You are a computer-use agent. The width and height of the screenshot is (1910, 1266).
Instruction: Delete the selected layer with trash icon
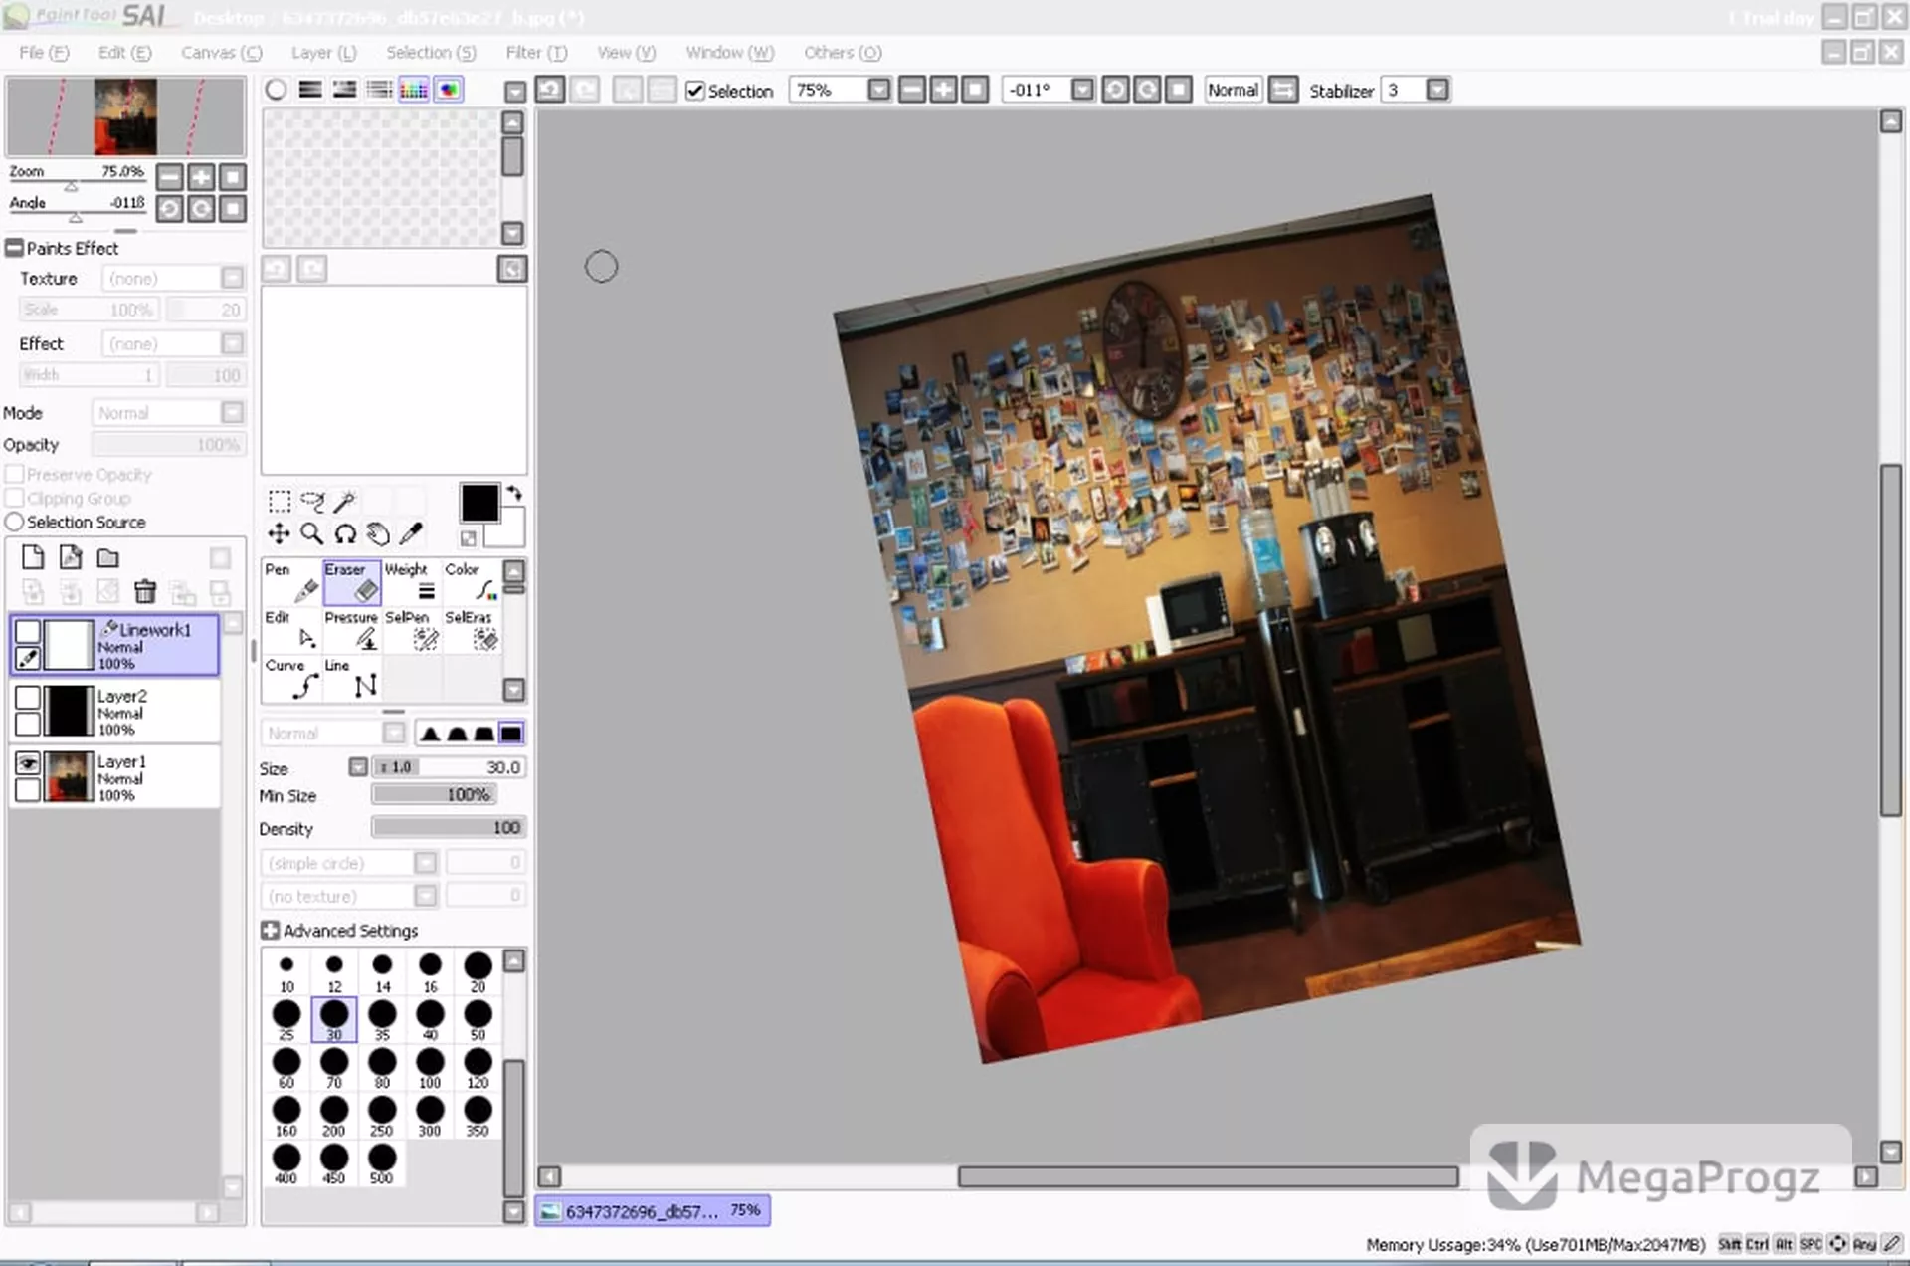pyautogui.click(x=145, y=592)
